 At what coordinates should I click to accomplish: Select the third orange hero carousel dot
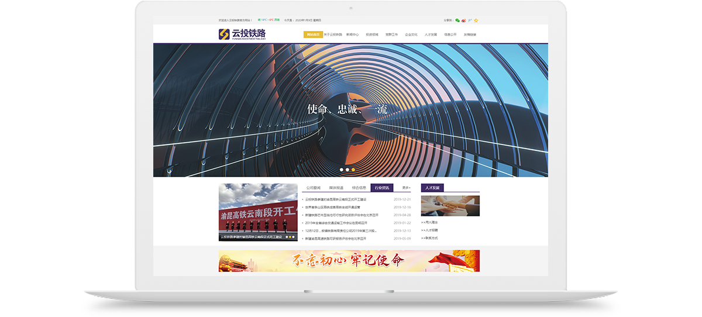(x=353, y=170)
